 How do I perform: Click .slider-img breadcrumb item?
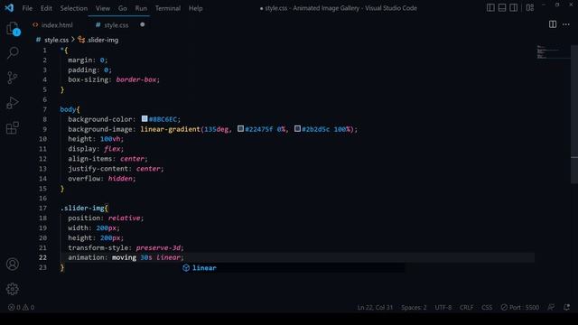(103, 40)
